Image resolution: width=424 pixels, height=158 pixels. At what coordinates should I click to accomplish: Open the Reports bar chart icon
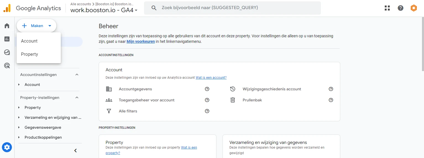[7, 39]
